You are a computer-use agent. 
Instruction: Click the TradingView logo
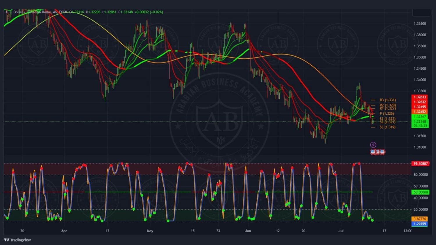point(17,240)
